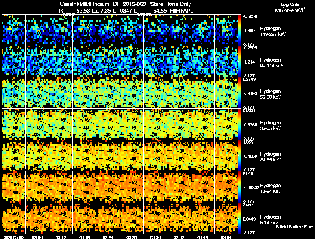
Task: Open the 5-13 keV image panel at 03:00
Action: point(13,219)
